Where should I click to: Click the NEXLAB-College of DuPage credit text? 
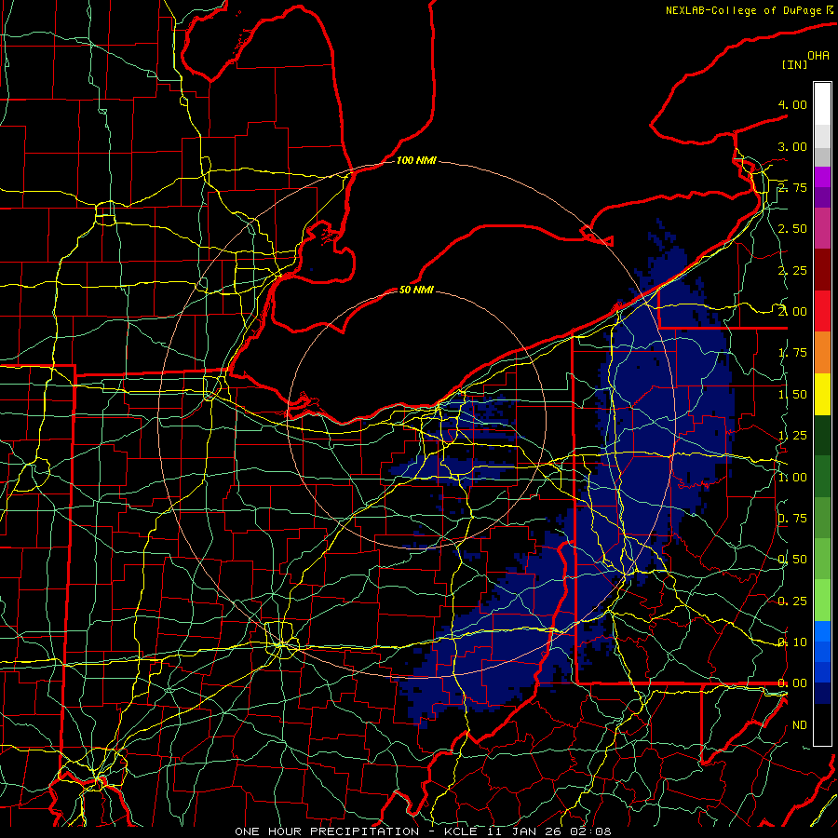[745, 10]
